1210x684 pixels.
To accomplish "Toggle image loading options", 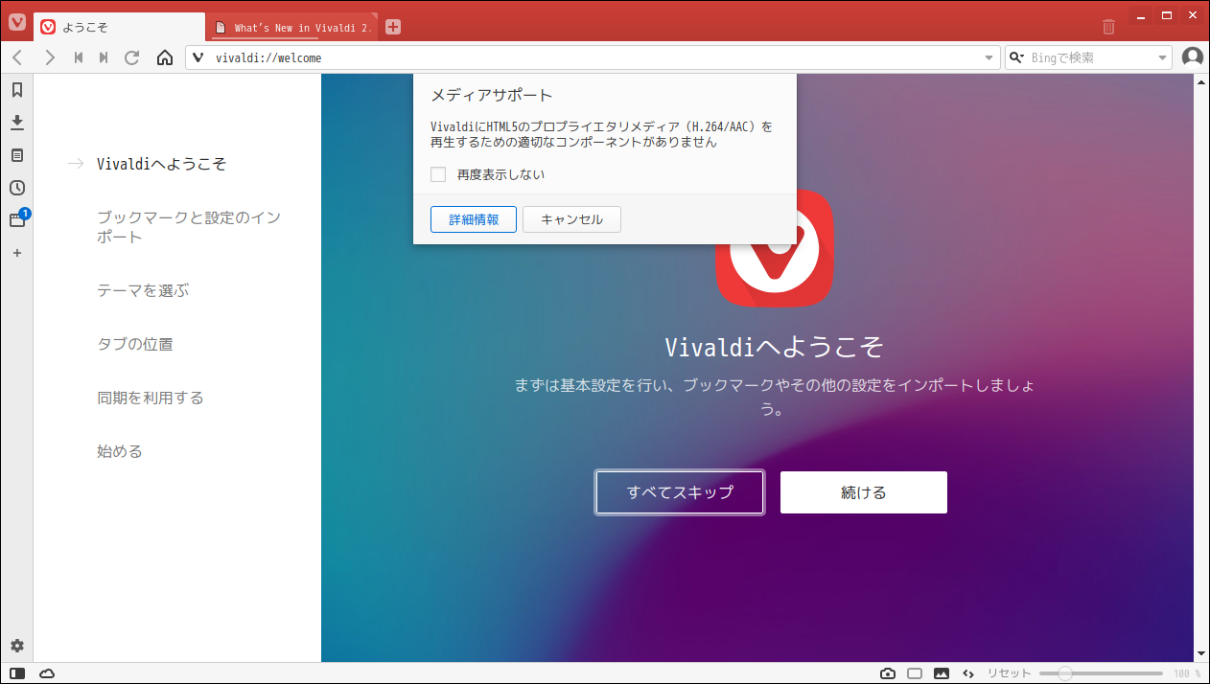I will click(x=942, y=673).
